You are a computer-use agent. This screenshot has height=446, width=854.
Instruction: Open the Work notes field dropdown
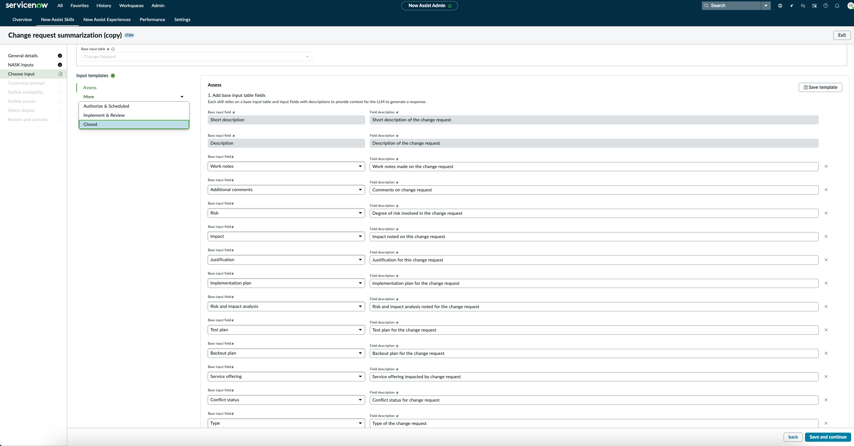click(286, 166)
